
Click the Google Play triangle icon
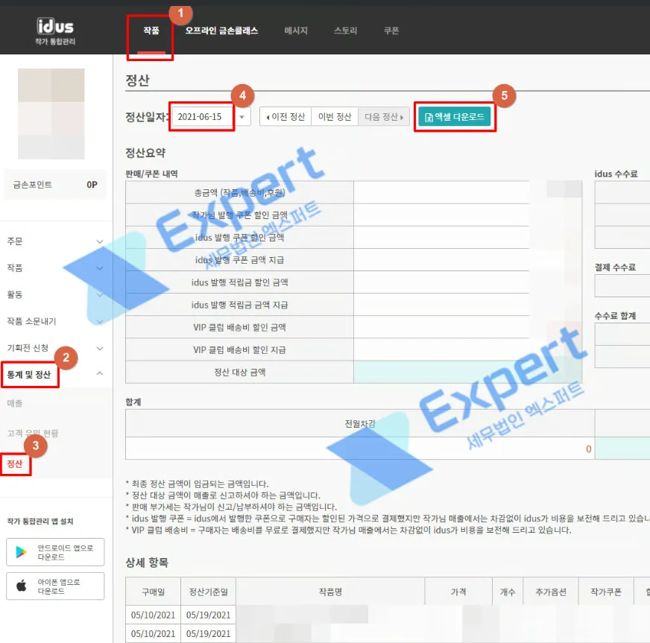pyautogui.click(x=21, y=552)
